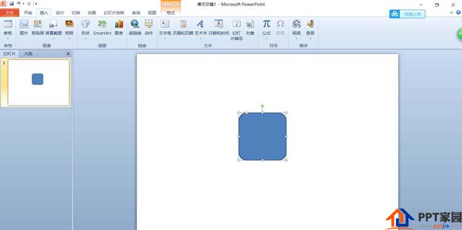Click the PowerPoint application icon in title bar
Screen dimensions: 462x230
3,4
